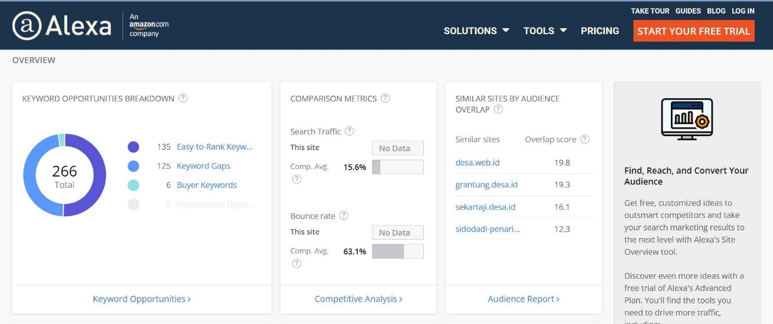This screenshot has height=324, width=773.
Task: Open desa.web.id similar site
Action: (478, 163)
